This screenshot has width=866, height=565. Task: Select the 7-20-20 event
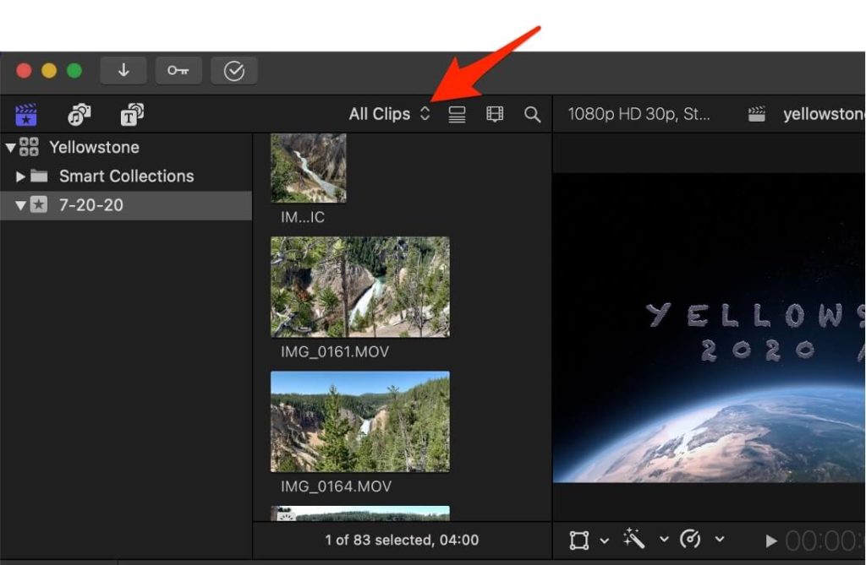tap(126, 205)
